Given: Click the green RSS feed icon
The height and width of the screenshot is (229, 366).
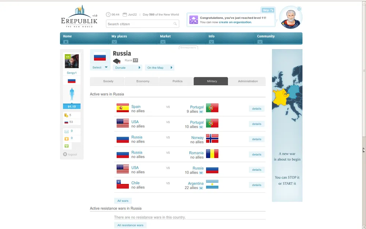Looking at the screenshot, I should (x=67, y=146).
